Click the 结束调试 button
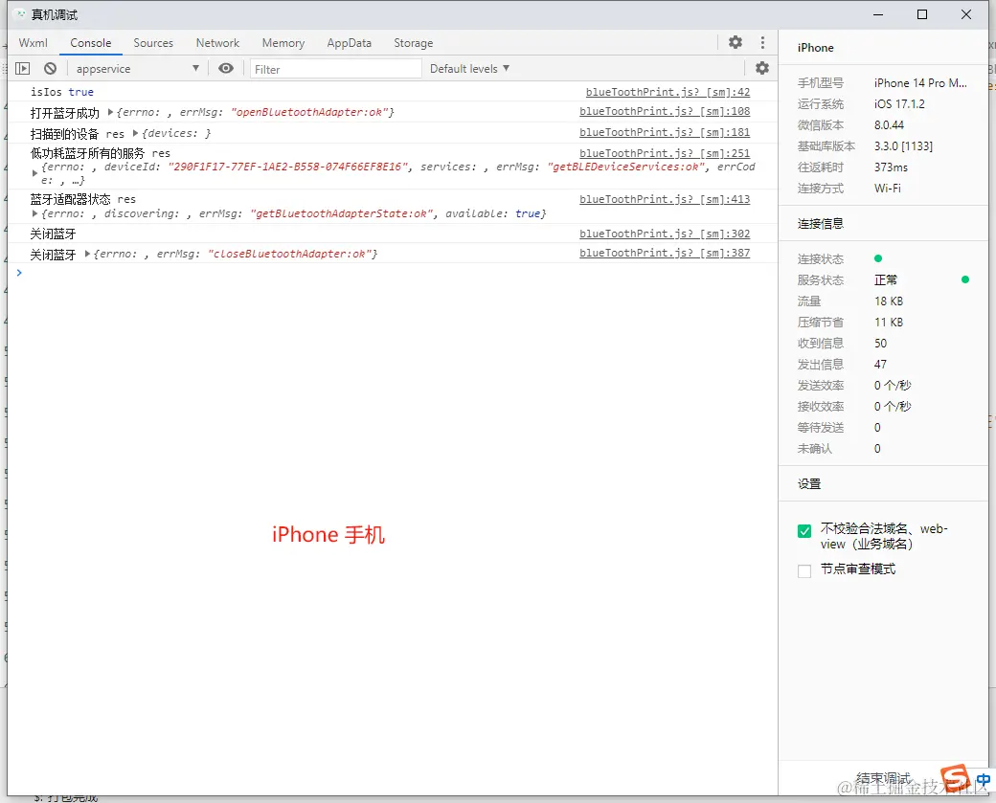Image resolution: width=996 pixels, height=803 pixels. coord(884,778)
